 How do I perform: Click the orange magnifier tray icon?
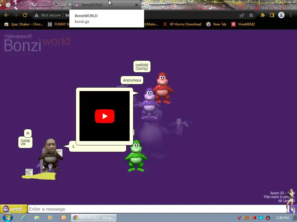(247, 218)
